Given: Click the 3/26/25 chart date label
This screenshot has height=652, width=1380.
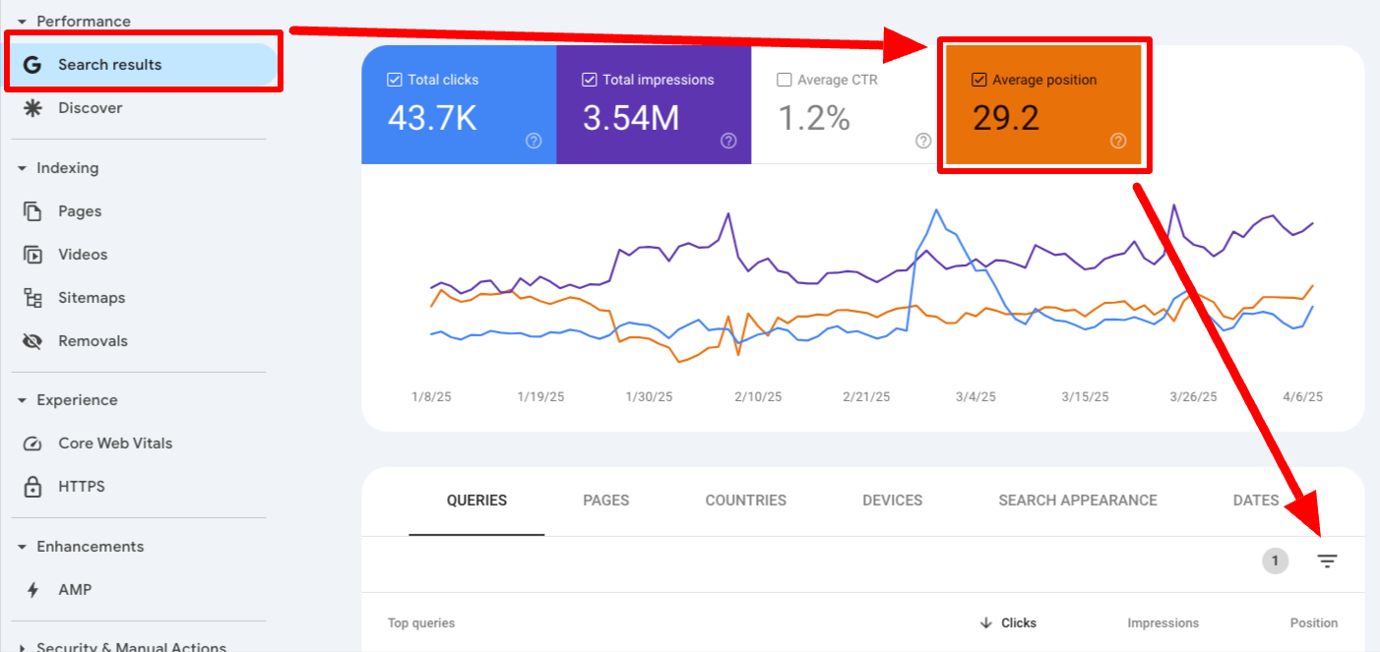Looking at the screenshot, I should pos(1193,397).
